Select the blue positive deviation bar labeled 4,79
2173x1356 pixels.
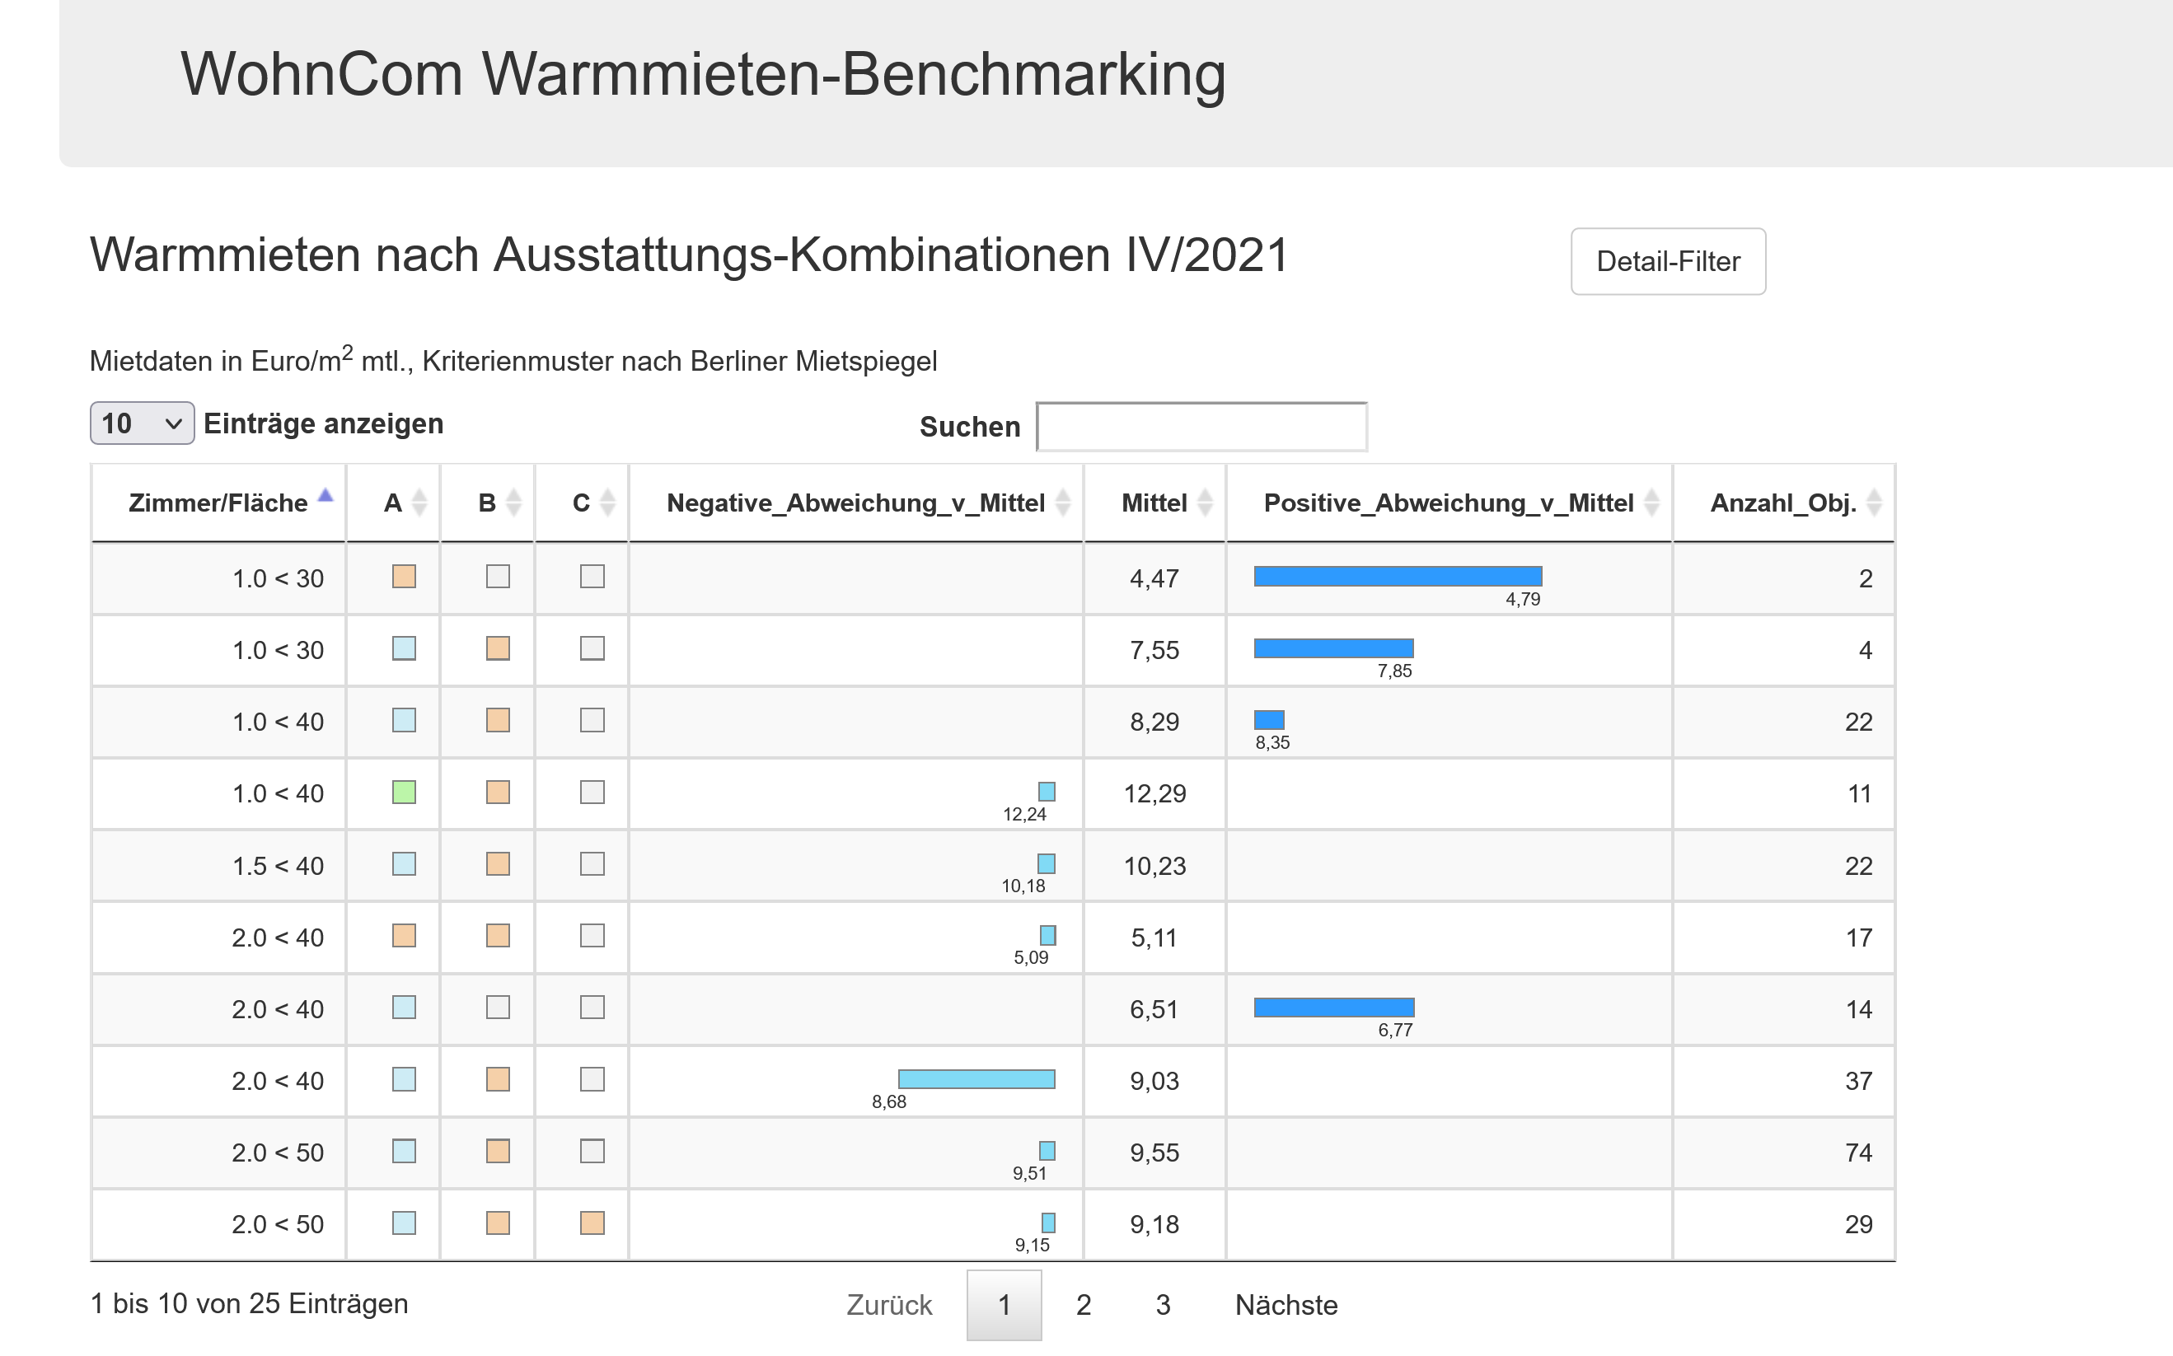pos(1398,577)
